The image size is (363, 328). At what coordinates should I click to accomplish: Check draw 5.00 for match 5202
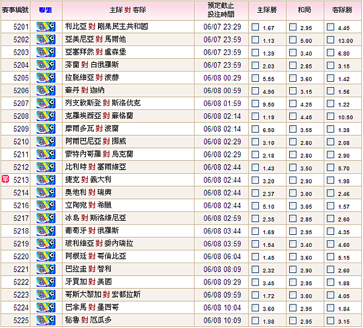293,40
